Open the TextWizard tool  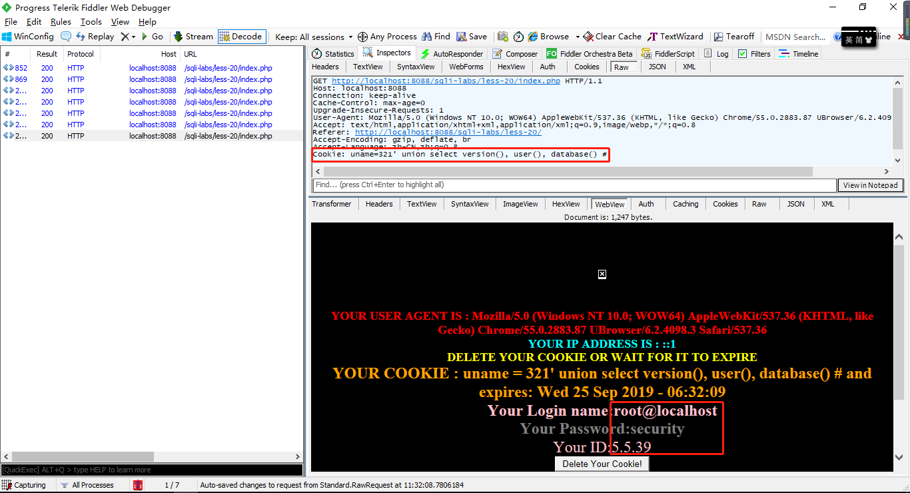pyautogui.click(x=676, y=37)
